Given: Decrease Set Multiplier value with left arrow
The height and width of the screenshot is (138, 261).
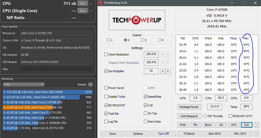Looking at the screenshot, I should (x=163, y=71).
